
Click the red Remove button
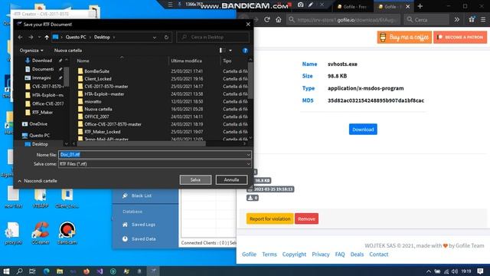(306, 219)
